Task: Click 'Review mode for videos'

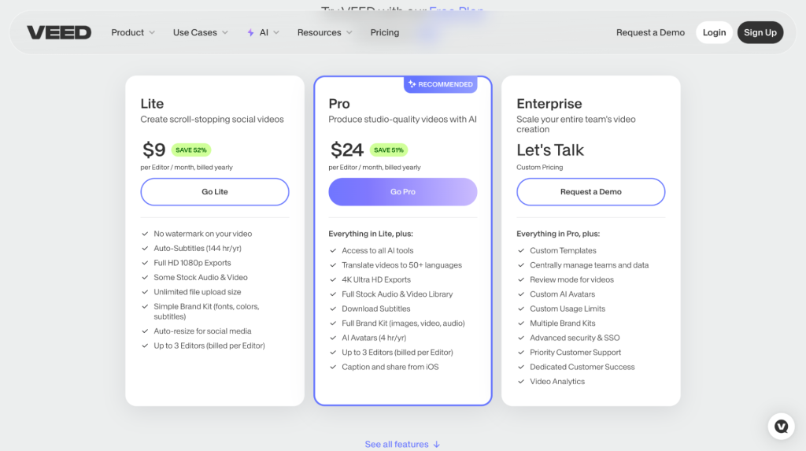Action: tap(571, 279)
